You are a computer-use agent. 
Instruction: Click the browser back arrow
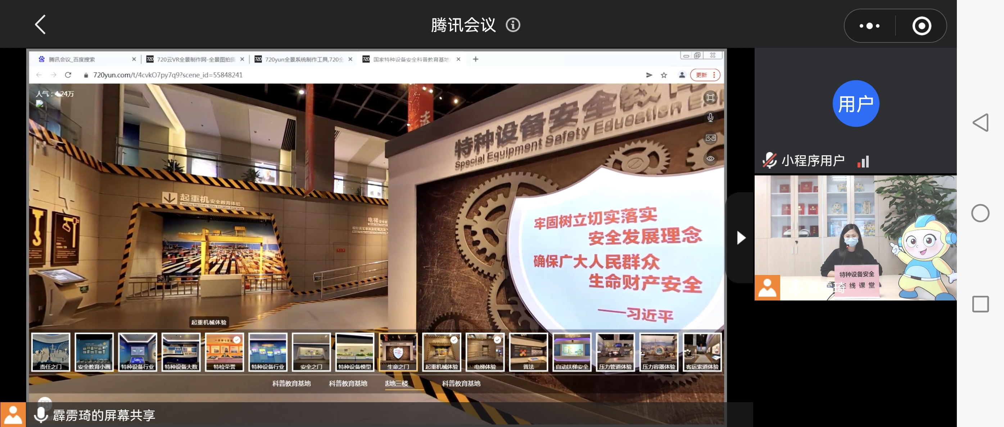click(39, 75)
